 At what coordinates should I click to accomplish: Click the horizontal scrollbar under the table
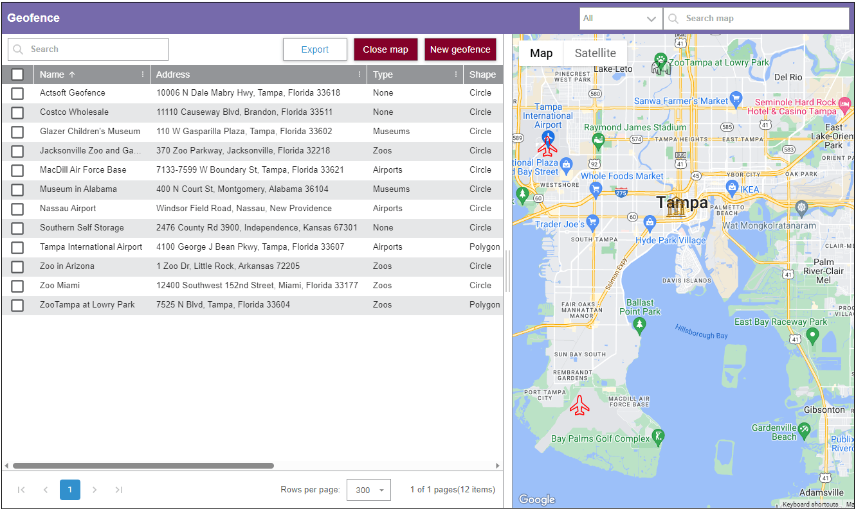[x=143, y=466]
